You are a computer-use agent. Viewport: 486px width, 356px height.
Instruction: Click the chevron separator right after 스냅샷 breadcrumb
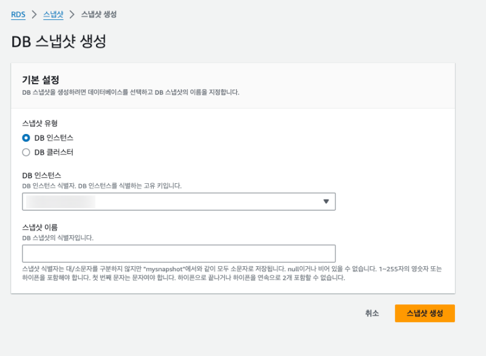tap(72, 15)
